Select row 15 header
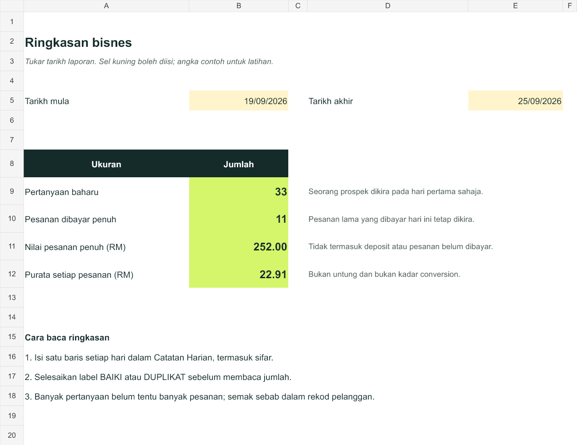 coord(12,337)
